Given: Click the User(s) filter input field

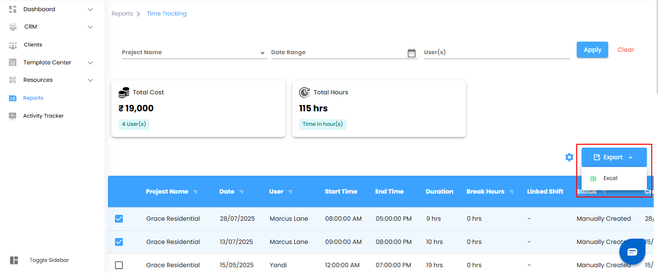Looking at the screenshot, I should (496, 52).
